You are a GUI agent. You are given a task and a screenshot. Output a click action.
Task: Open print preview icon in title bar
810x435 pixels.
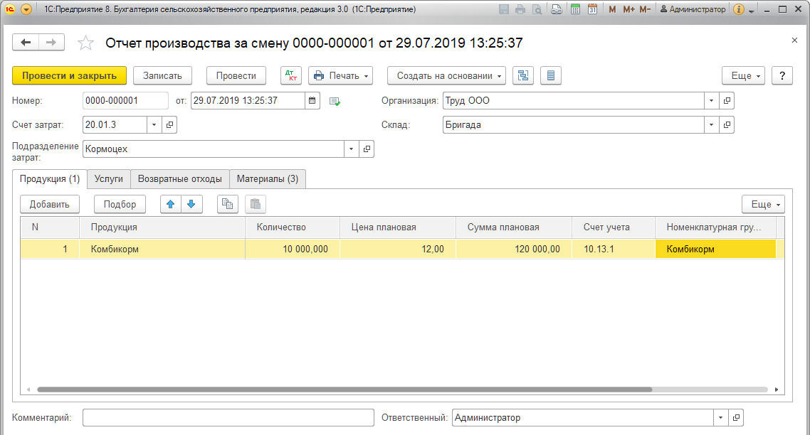537,9
